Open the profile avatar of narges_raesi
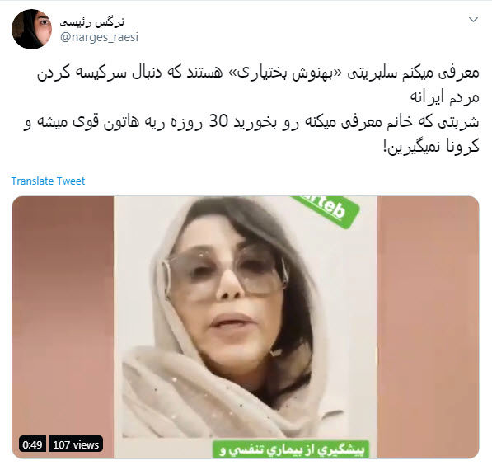492x470 pixels. click(31, 29)
